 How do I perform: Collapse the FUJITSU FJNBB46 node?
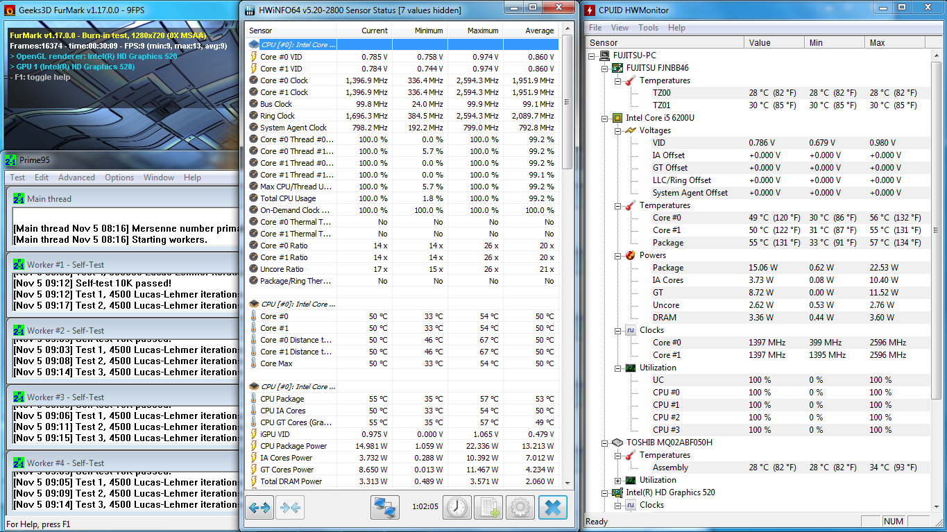(x=605, y=68)
